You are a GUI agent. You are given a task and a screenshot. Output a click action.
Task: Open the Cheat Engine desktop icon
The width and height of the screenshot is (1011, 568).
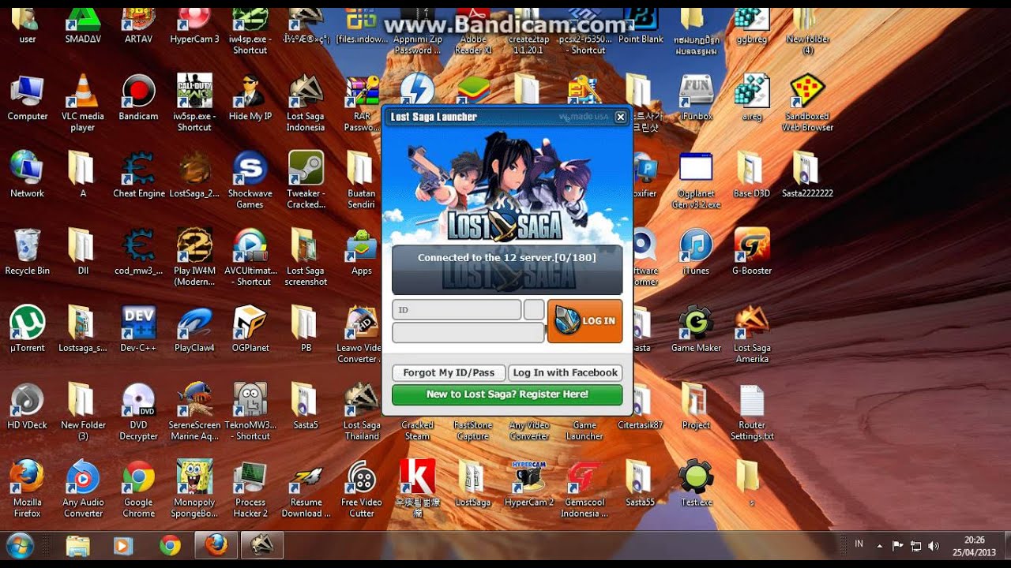pos(139,175)
